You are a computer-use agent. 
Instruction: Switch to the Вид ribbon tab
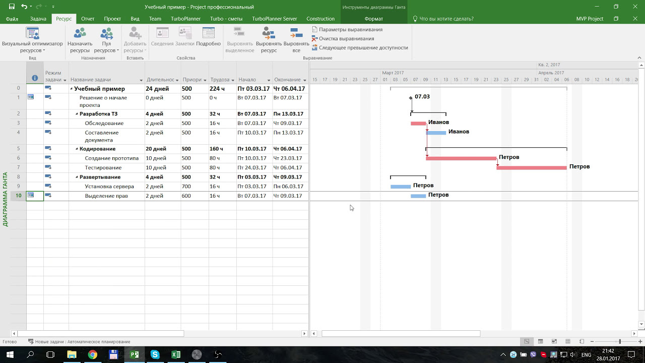tap(135, 19)
